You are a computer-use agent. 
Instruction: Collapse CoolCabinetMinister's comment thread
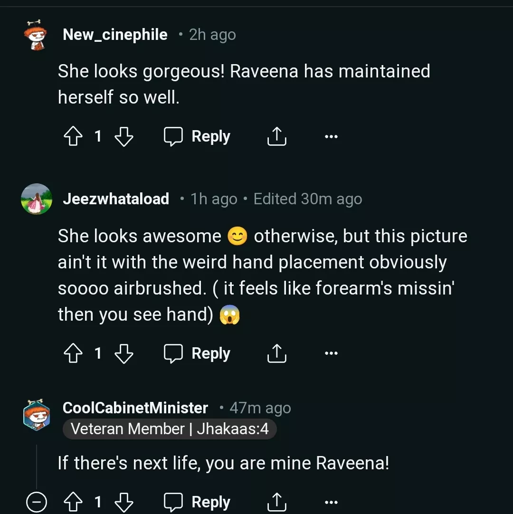click(x=37, y=501)
